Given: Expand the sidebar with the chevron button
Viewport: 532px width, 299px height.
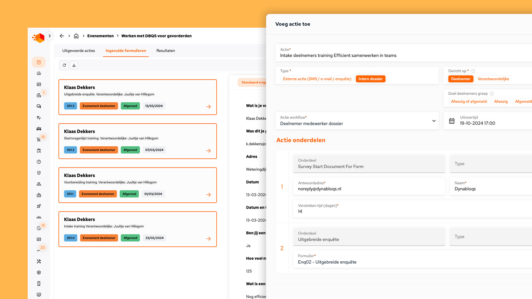Looking at the screenshot, I should [x=50, y=36].
